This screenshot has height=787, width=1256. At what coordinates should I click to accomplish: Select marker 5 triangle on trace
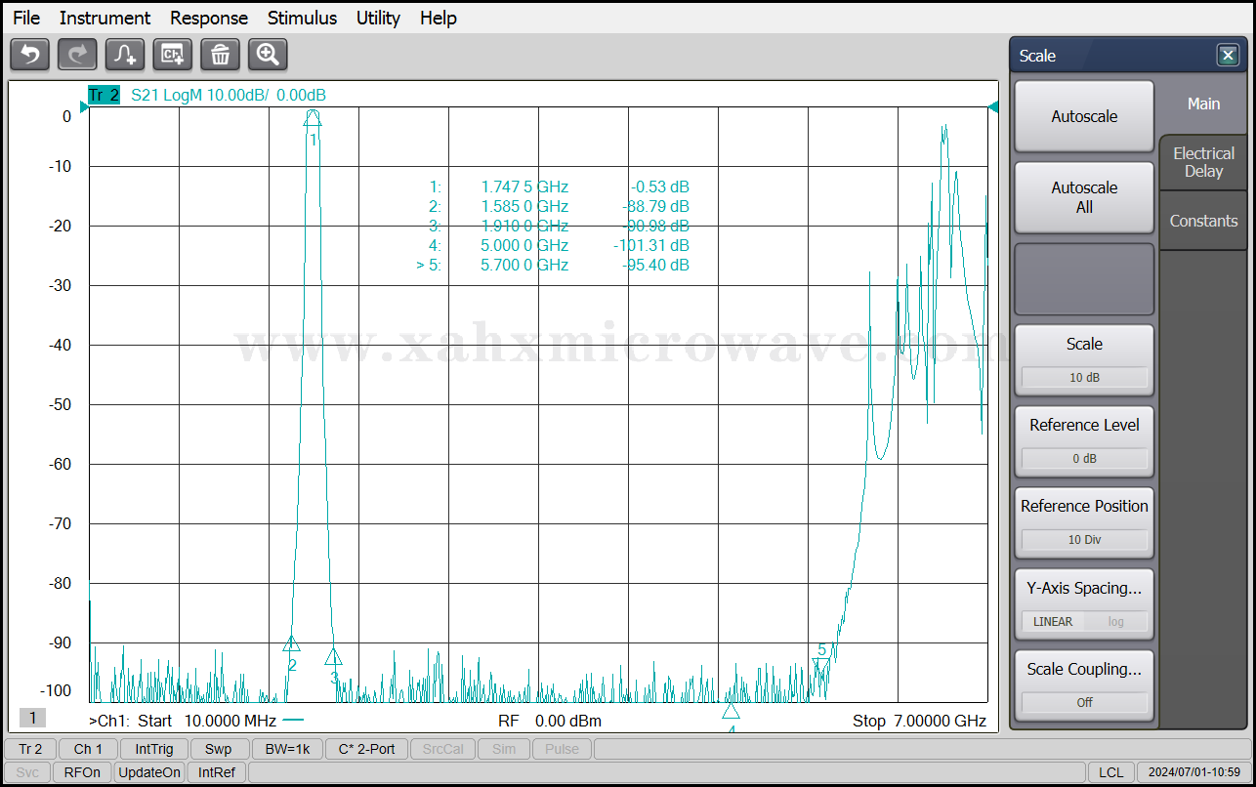point(821,667)
